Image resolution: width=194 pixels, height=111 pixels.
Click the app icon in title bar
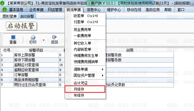tap(2, 3)
